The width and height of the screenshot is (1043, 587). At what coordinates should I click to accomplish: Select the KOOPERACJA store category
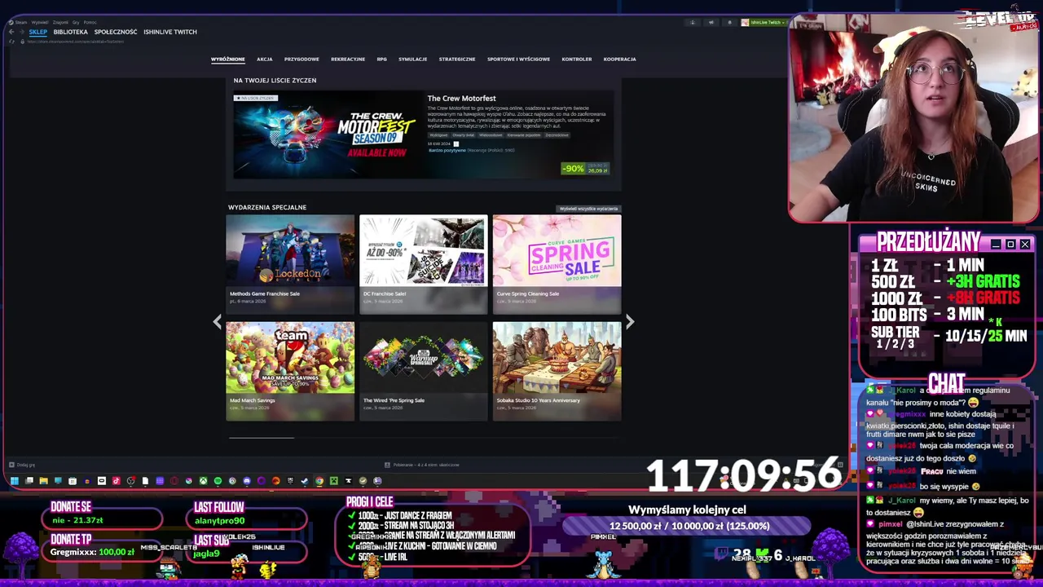(x=620, y=59)
